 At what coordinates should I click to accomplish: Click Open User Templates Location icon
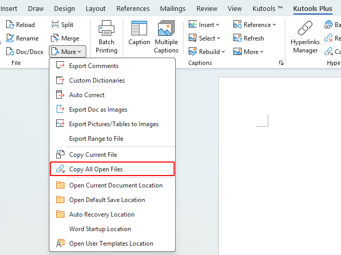pos(60,243)
